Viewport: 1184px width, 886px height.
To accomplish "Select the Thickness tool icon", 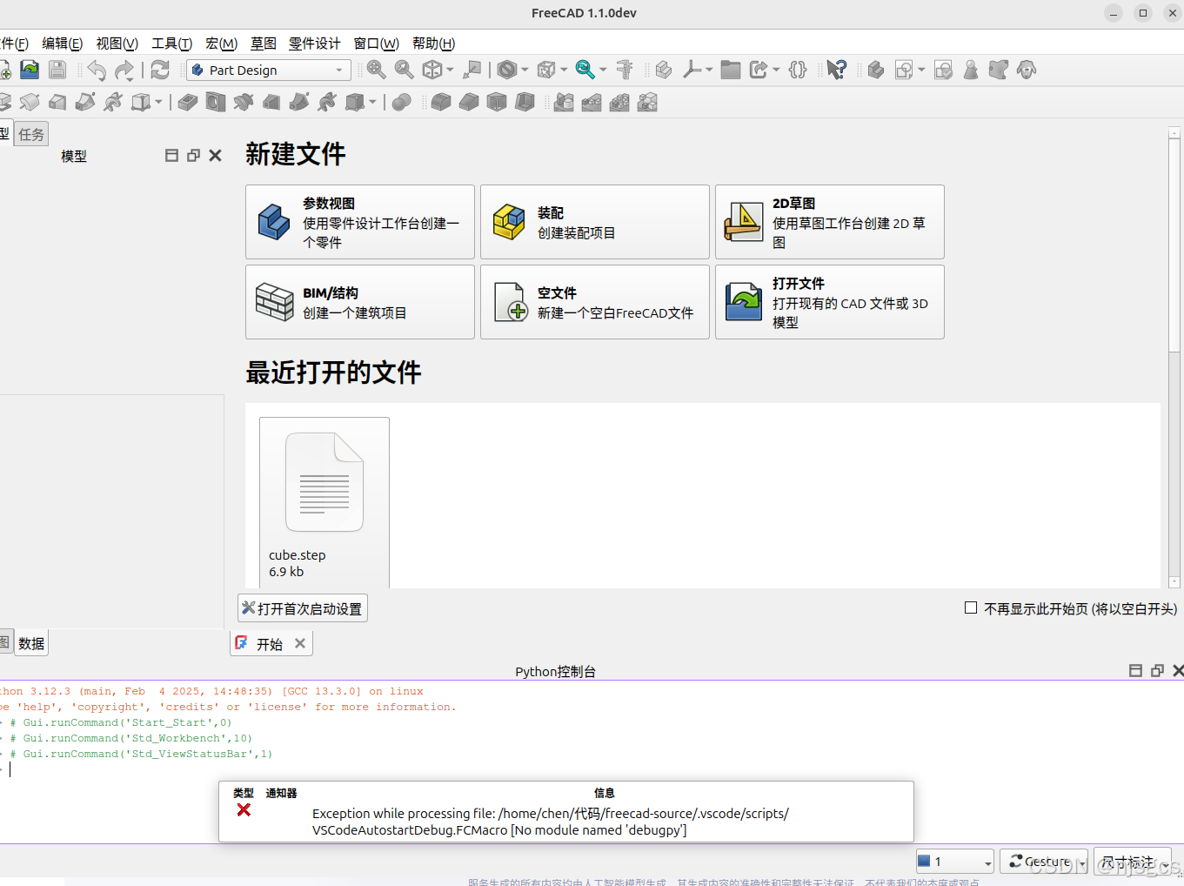I will click(525, 103).
